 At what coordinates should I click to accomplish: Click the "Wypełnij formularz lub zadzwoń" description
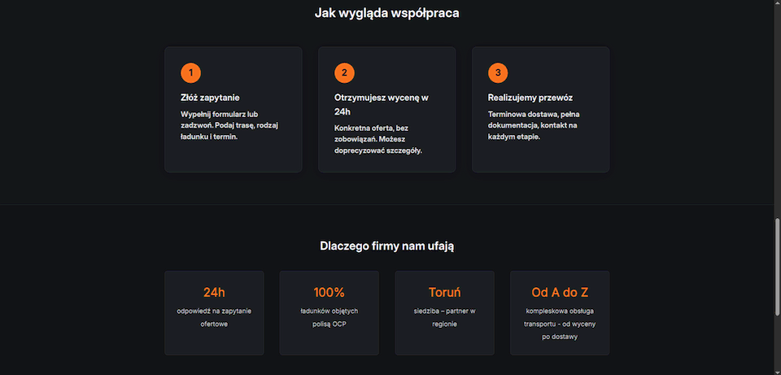pyautogui.click(x=224, y=125)
